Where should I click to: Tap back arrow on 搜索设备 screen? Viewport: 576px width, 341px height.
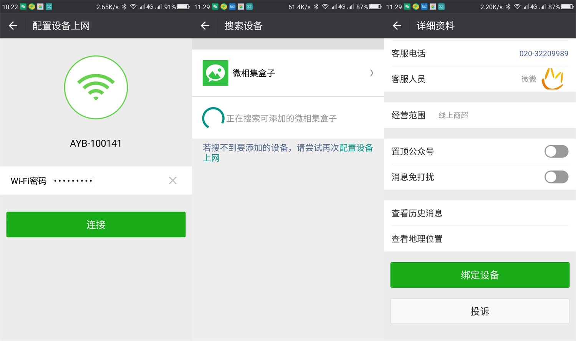[x=205, y=26]
